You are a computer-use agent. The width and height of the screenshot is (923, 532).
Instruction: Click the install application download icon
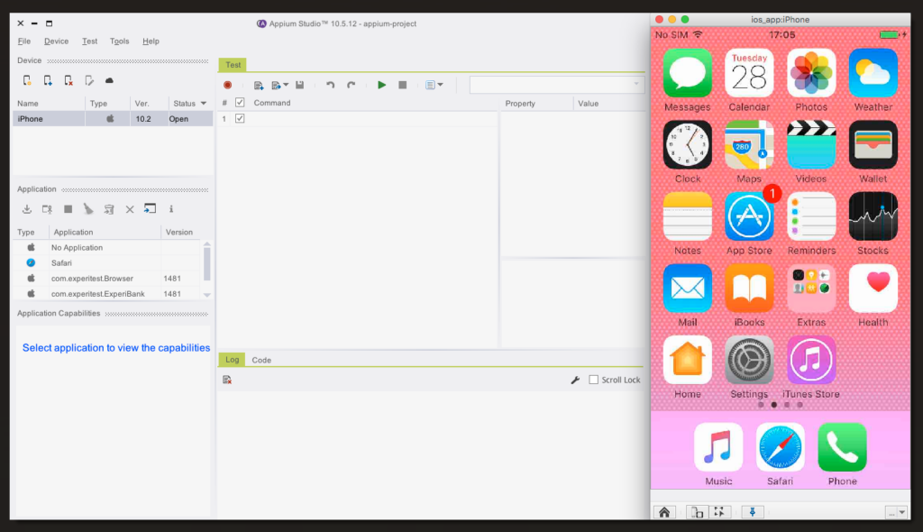coord(27,209)
